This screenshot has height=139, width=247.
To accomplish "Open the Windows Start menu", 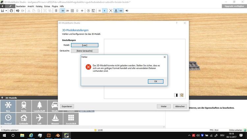I will 4,135.
